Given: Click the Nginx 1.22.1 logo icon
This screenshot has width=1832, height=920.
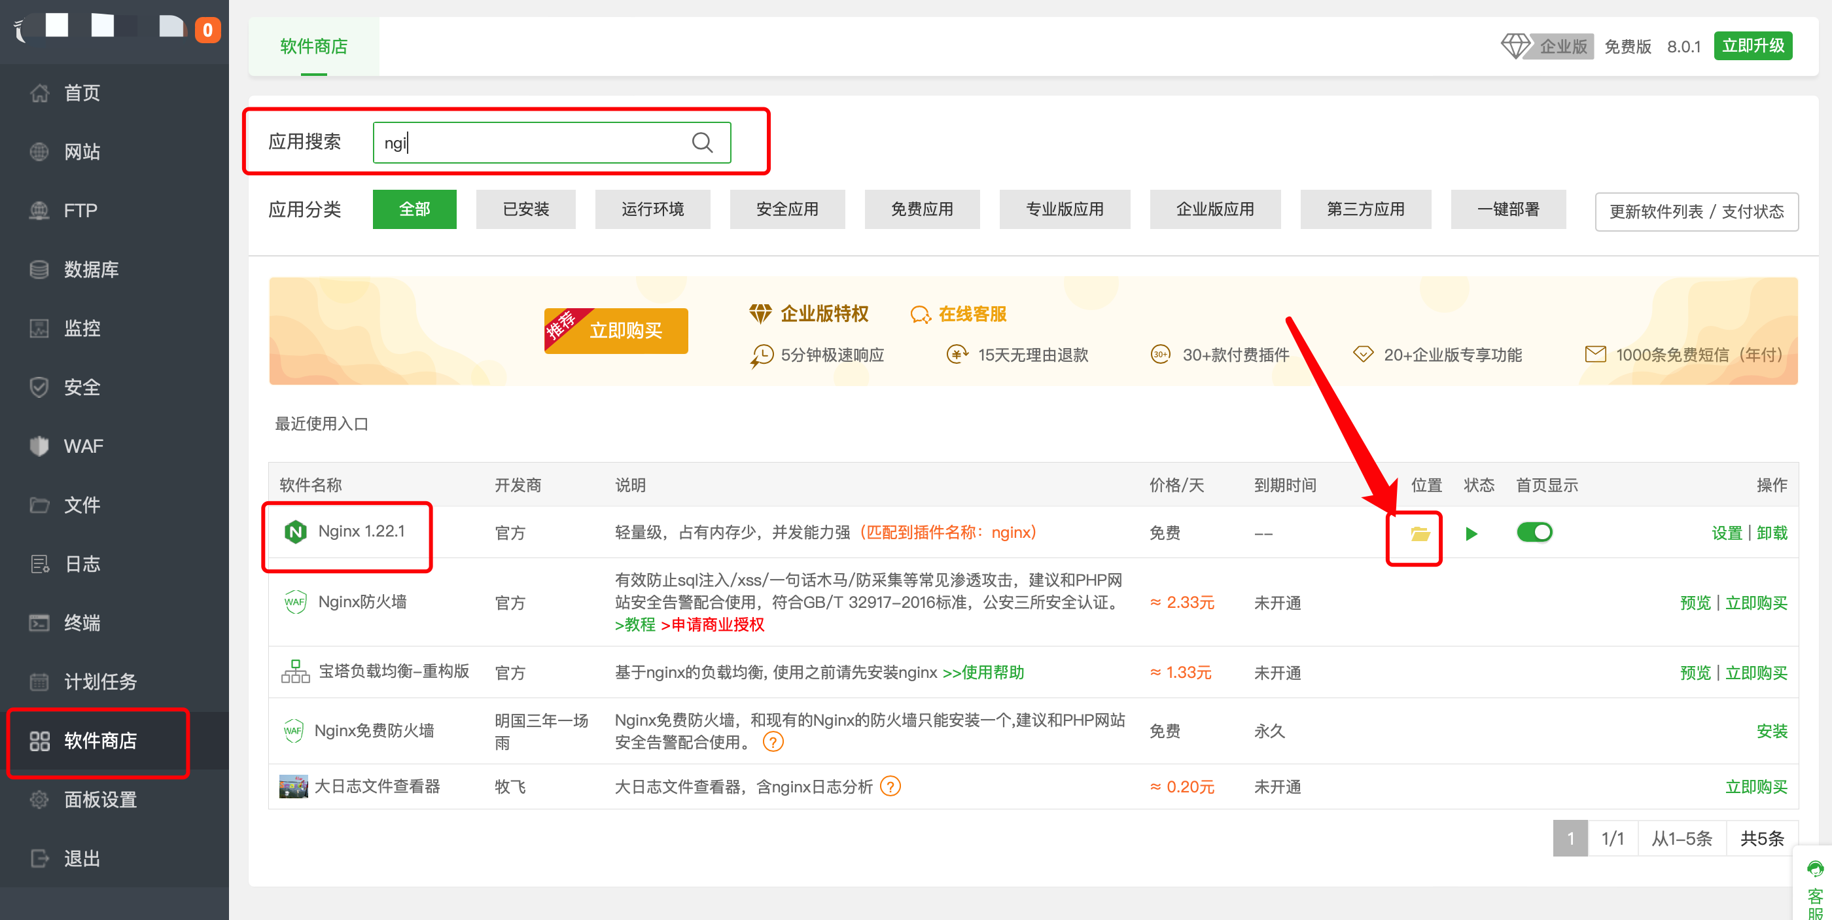Looking at the screenshot, I should tap(295, 532).
